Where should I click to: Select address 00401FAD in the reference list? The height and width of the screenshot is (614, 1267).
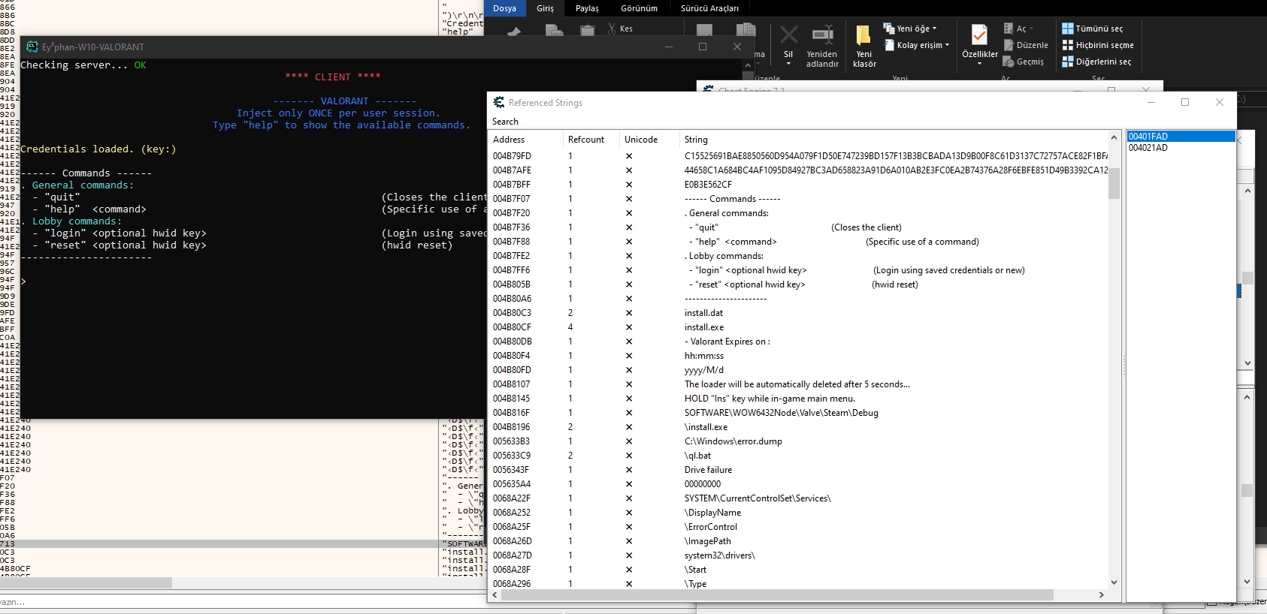1180,137
